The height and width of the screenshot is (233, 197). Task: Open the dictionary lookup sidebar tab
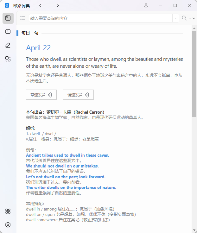(x=8, y=18)
